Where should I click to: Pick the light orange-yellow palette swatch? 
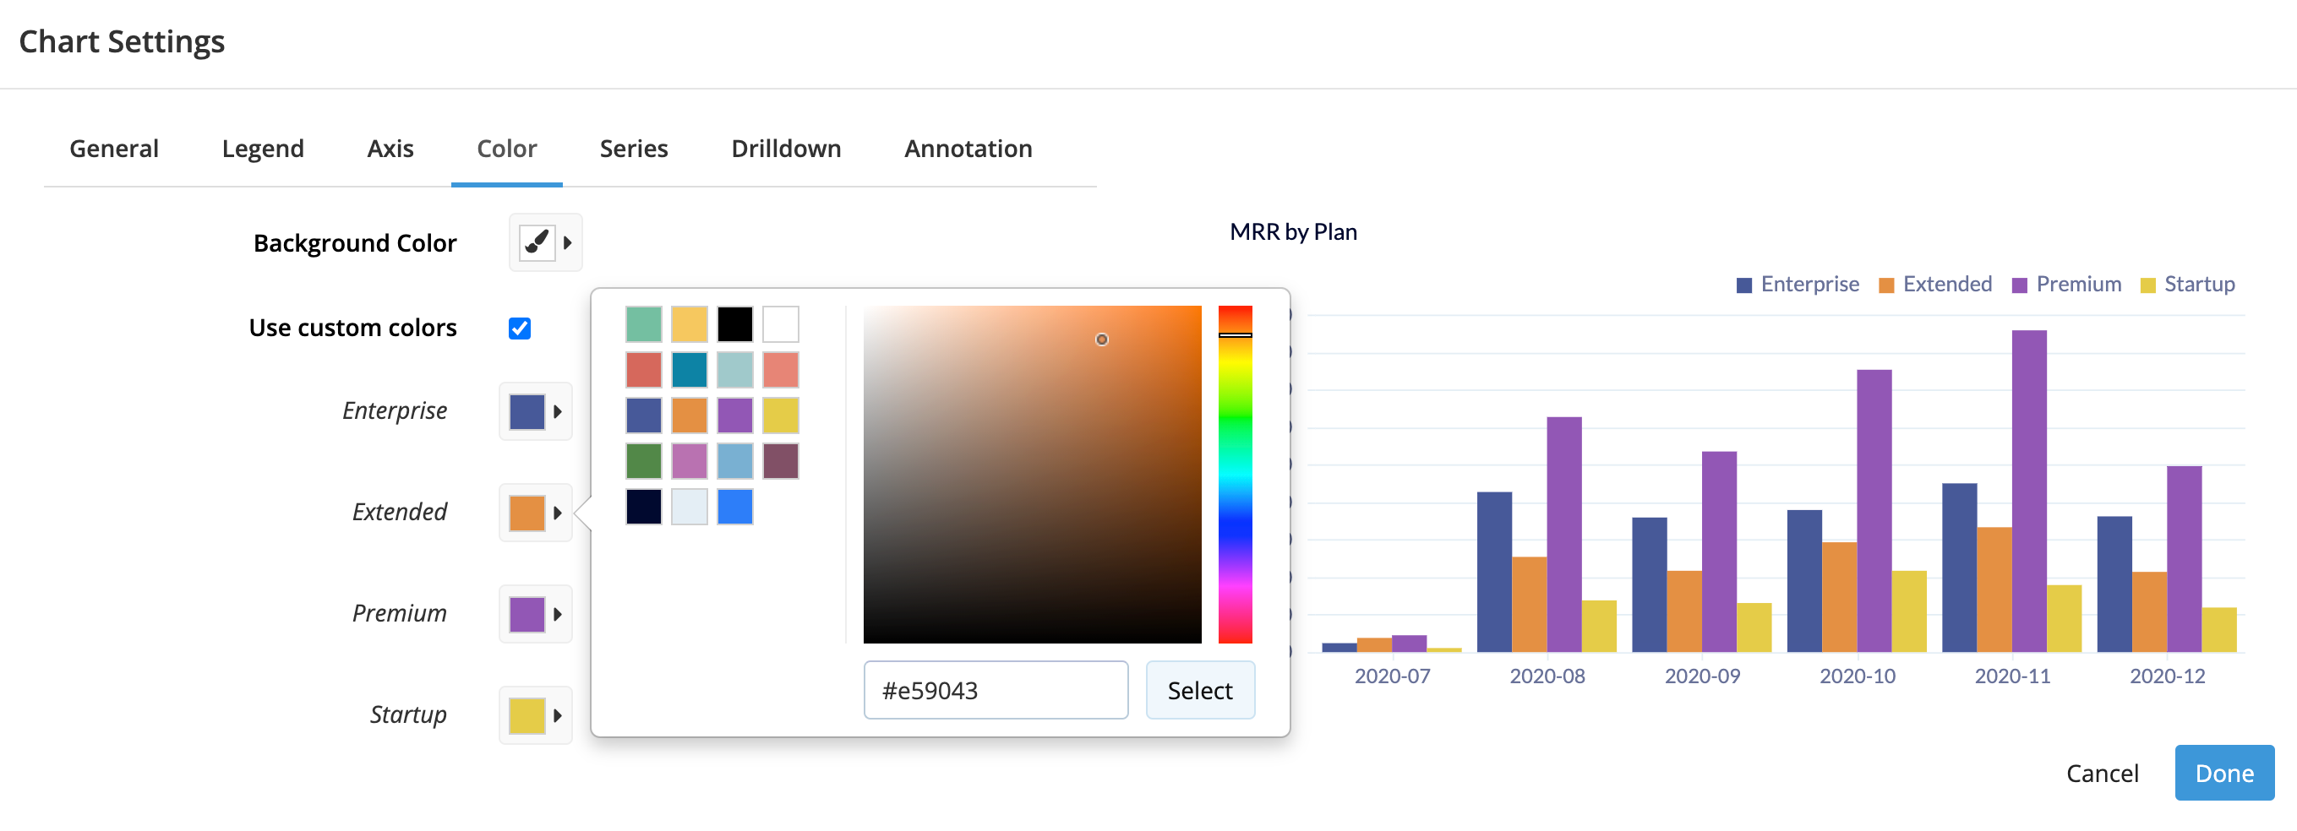click(690, 324)
